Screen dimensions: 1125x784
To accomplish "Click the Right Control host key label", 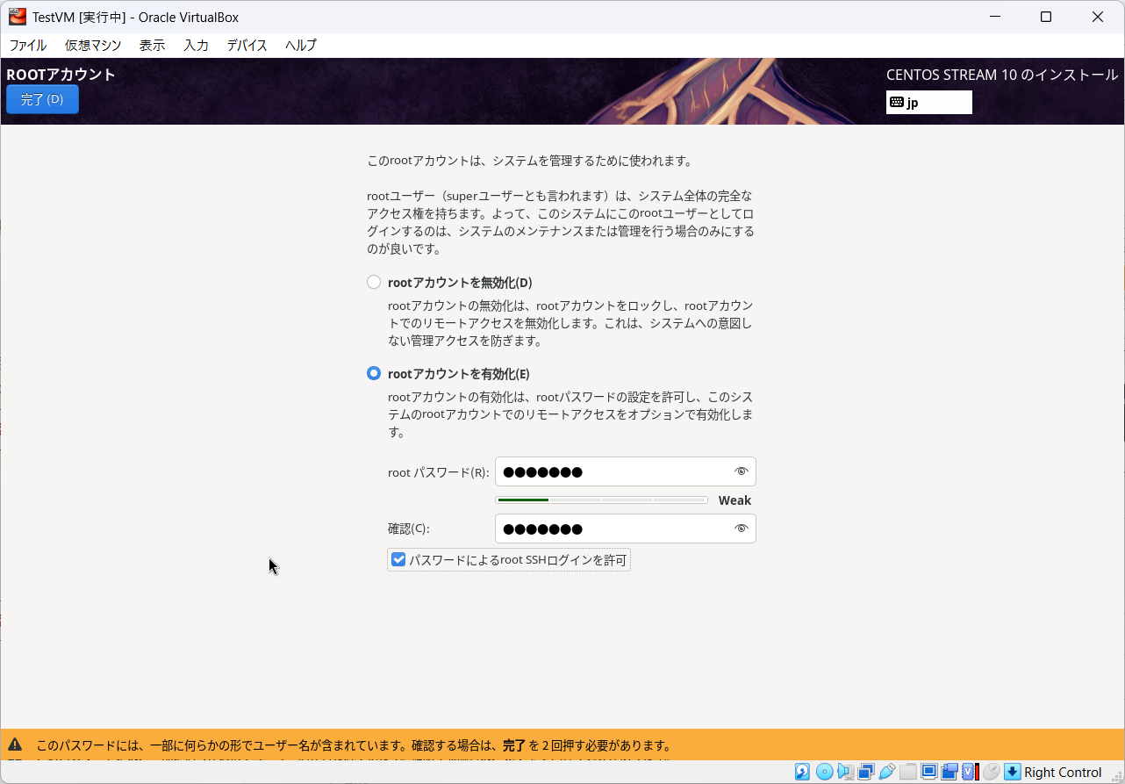I will (x=1063, y=773).
